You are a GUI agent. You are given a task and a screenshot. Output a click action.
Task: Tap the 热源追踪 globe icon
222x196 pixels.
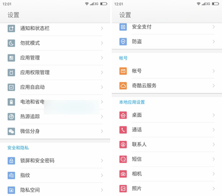tap(11, 116)
